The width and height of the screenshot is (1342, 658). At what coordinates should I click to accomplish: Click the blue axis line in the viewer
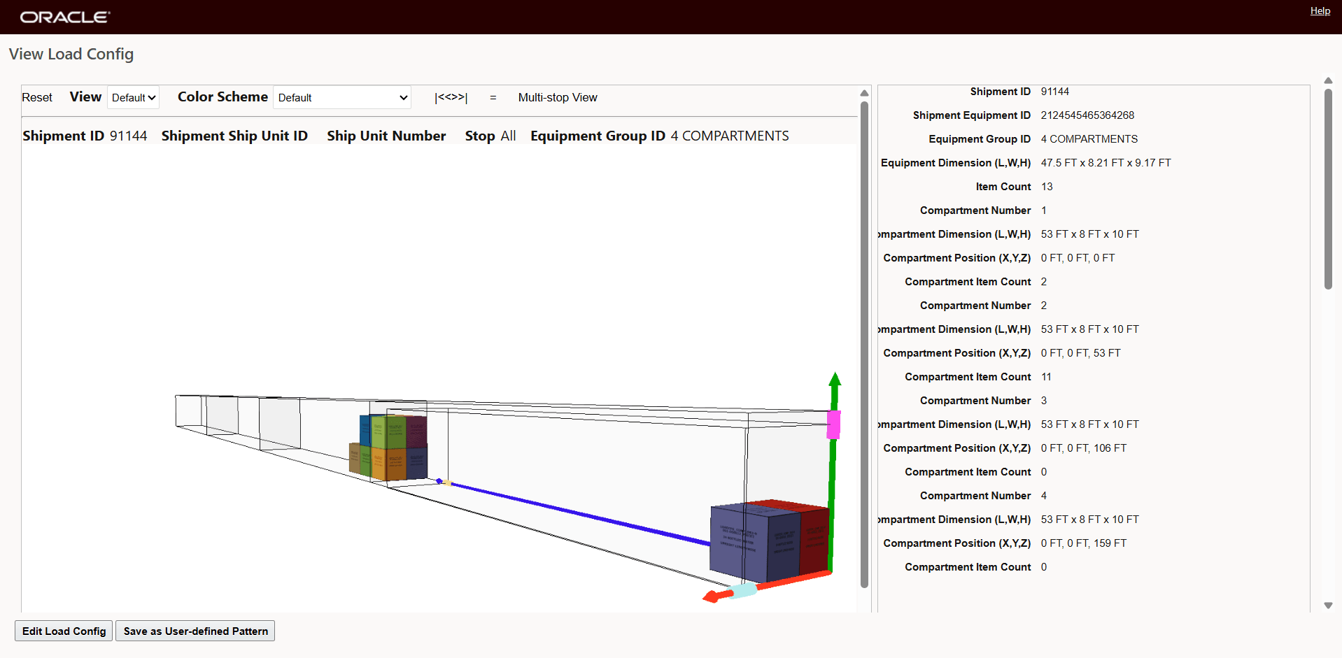(x=581, y=514)
